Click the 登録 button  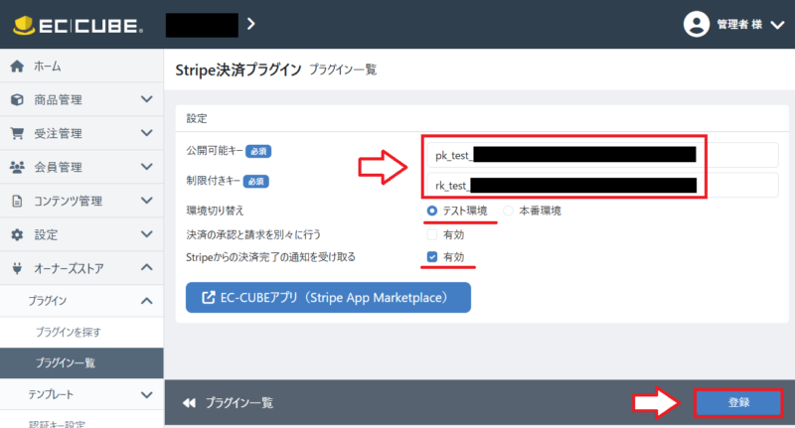click(x=738, y=402)
